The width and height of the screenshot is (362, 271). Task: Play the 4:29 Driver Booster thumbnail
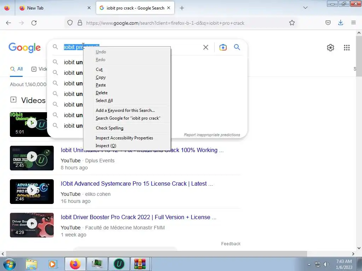(x=32, y=225)
